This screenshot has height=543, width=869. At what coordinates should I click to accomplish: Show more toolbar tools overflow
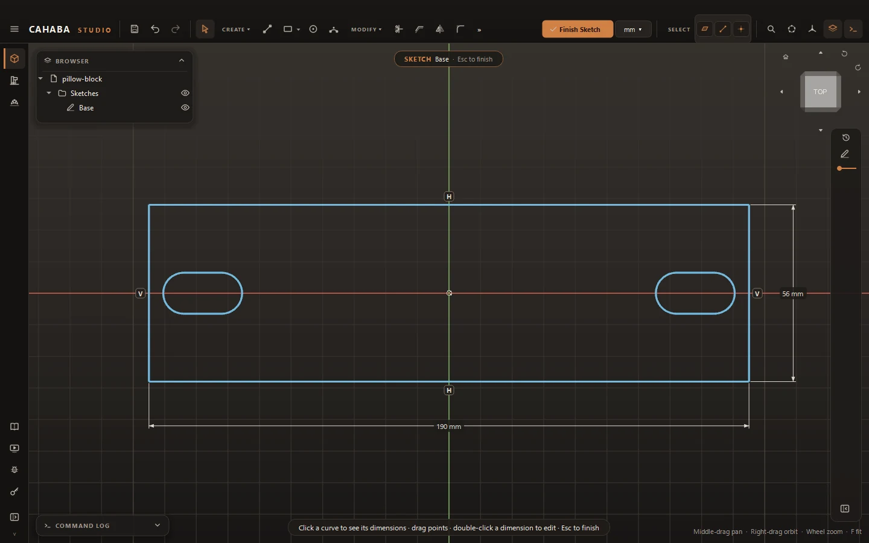[480, 30]
